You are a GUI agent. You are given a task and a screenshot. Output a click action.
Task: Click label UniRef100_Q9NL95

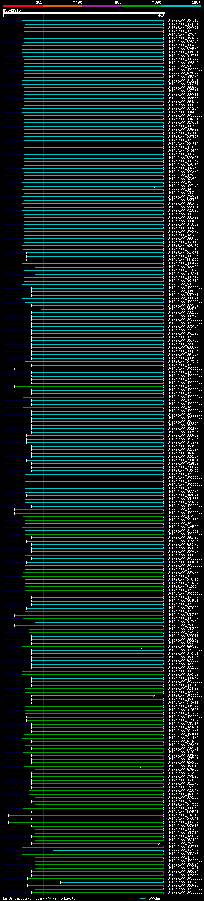click(x=183, y=291)
